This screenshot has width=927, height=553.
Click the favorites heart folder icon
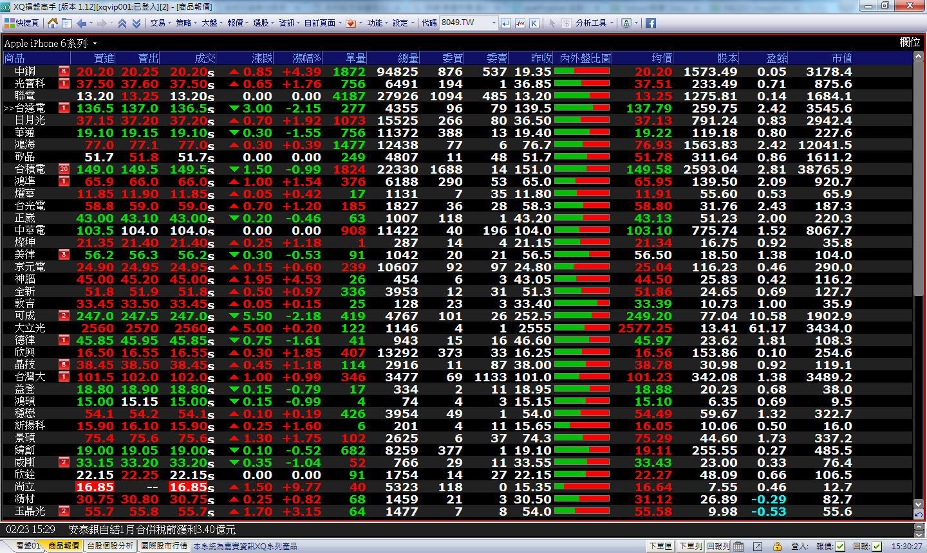pyautogui.click(x=351, y=23)
